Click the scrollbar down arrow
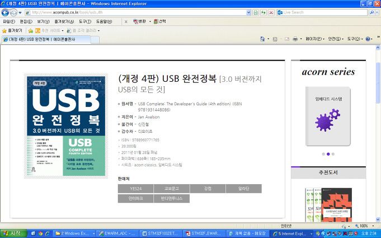 pyautogui.click(x=378, y=220)
